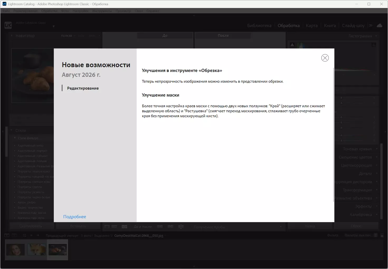Open grid view from filmstrip bar
The height and width of the screenshot is (269, 388).
click(x=25, y=236)
